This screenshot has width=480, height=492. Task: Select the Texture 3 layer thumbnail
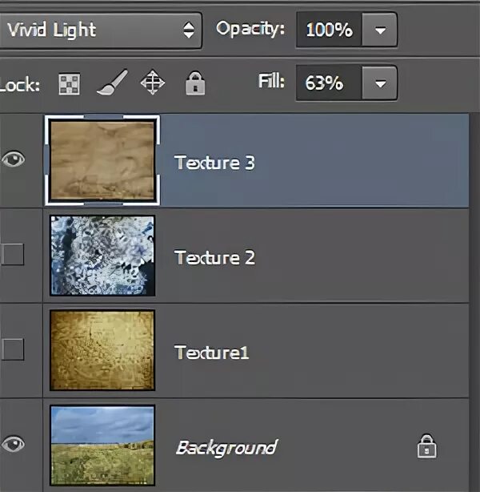[x=102, y=160]
